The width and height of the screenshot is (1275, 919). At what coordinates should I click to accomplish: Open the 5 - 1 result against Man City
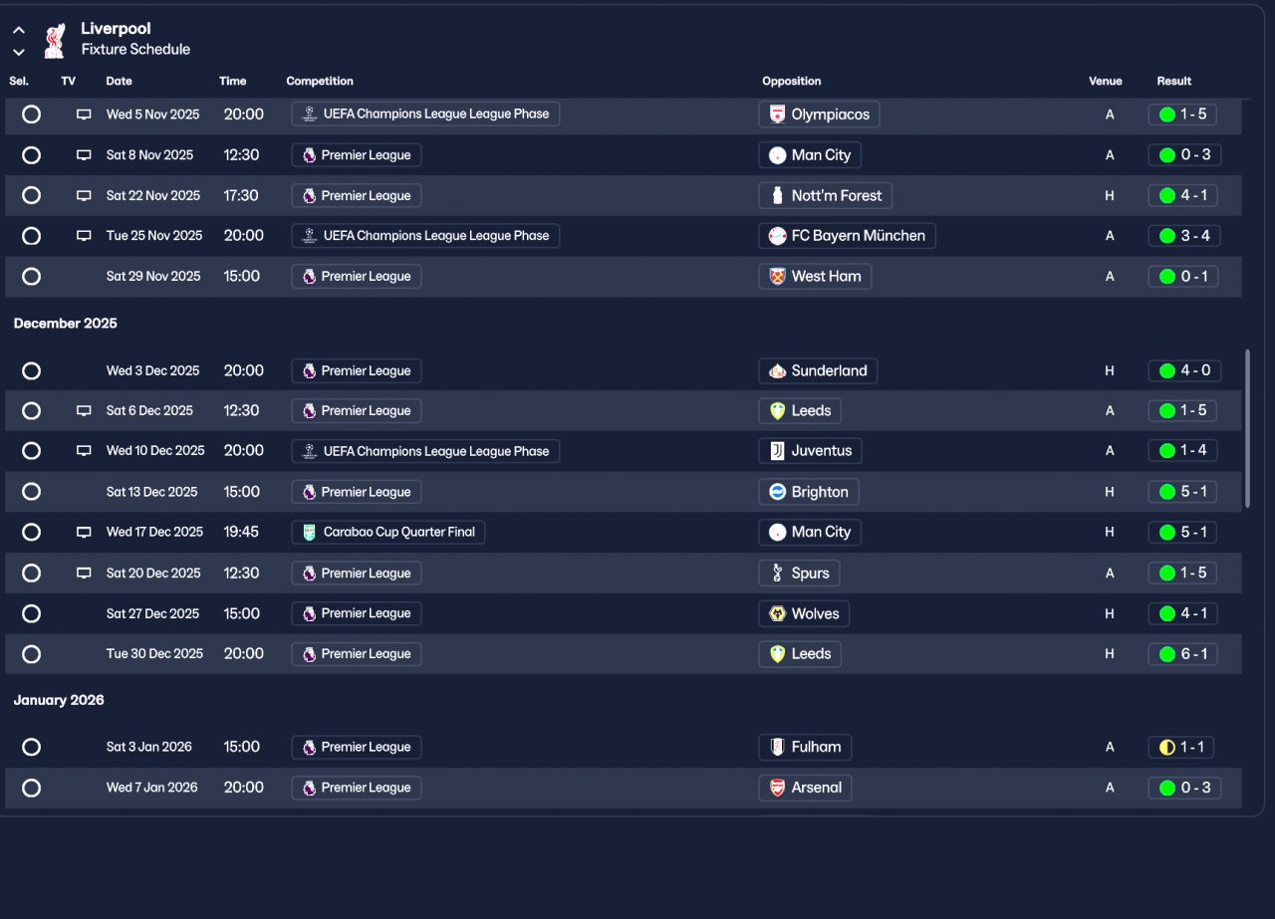(x=1182, y=532)
